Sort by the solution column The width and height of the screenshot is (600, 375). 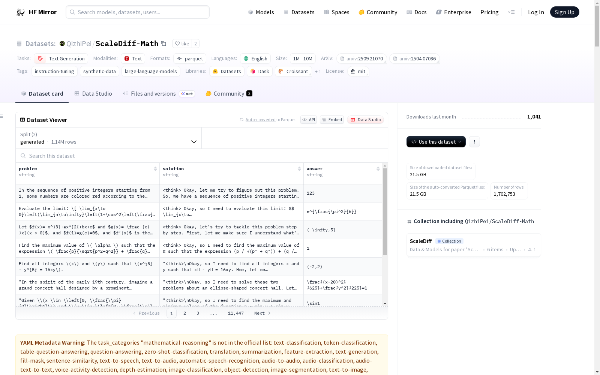pyautogui.click(x=299, y=169)
